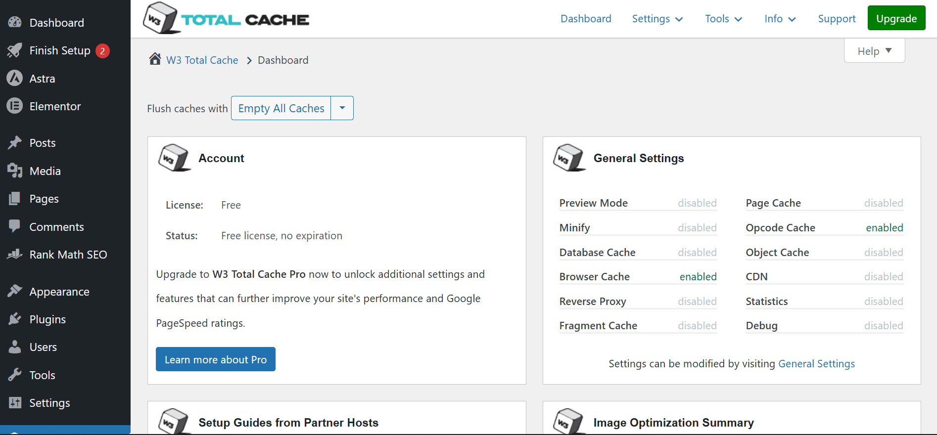The height and width of the screenshot is (435, 937).
Task: Open Appearance in the sidebar menu
Action: click(x=59, y=292)
